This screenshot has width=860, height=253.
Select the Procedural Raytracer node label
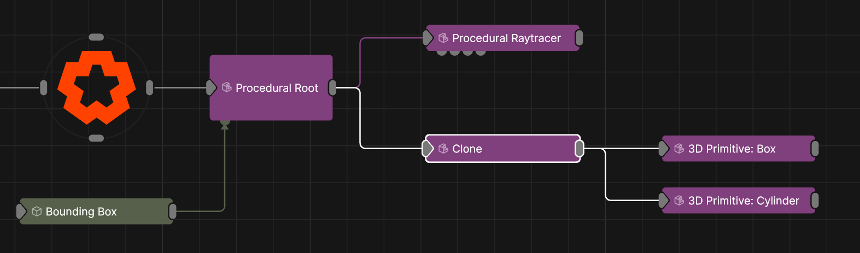[506, 38]
